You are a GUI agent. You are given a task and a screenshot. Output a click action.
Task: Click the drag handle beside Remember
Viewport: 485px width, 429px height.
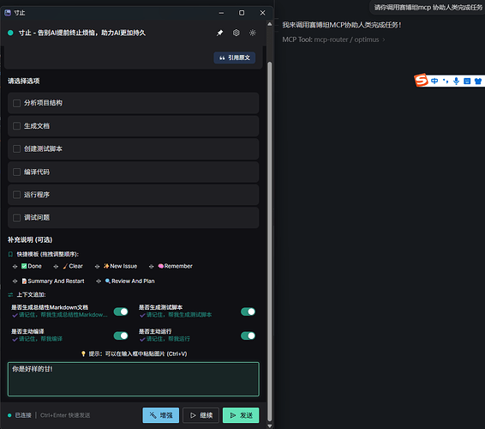pos(152,266)
